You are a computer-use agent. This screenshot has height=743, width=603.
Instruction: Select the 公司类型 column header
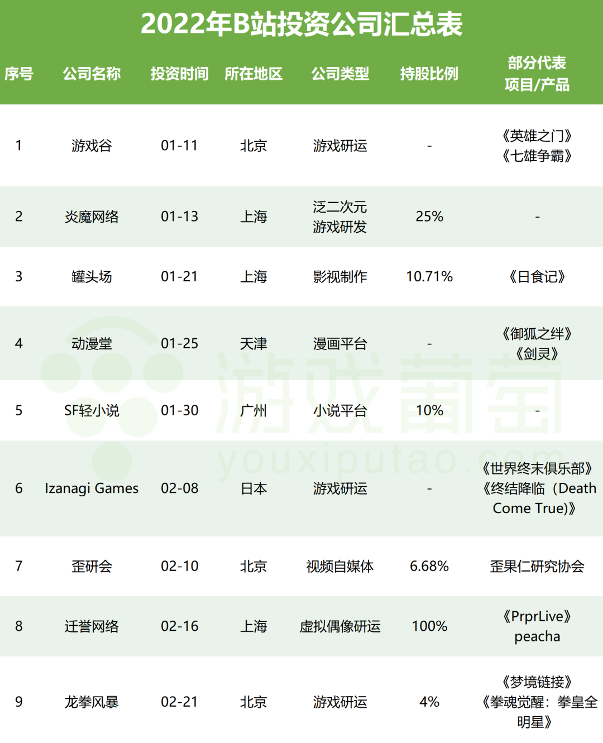(340, 74)
